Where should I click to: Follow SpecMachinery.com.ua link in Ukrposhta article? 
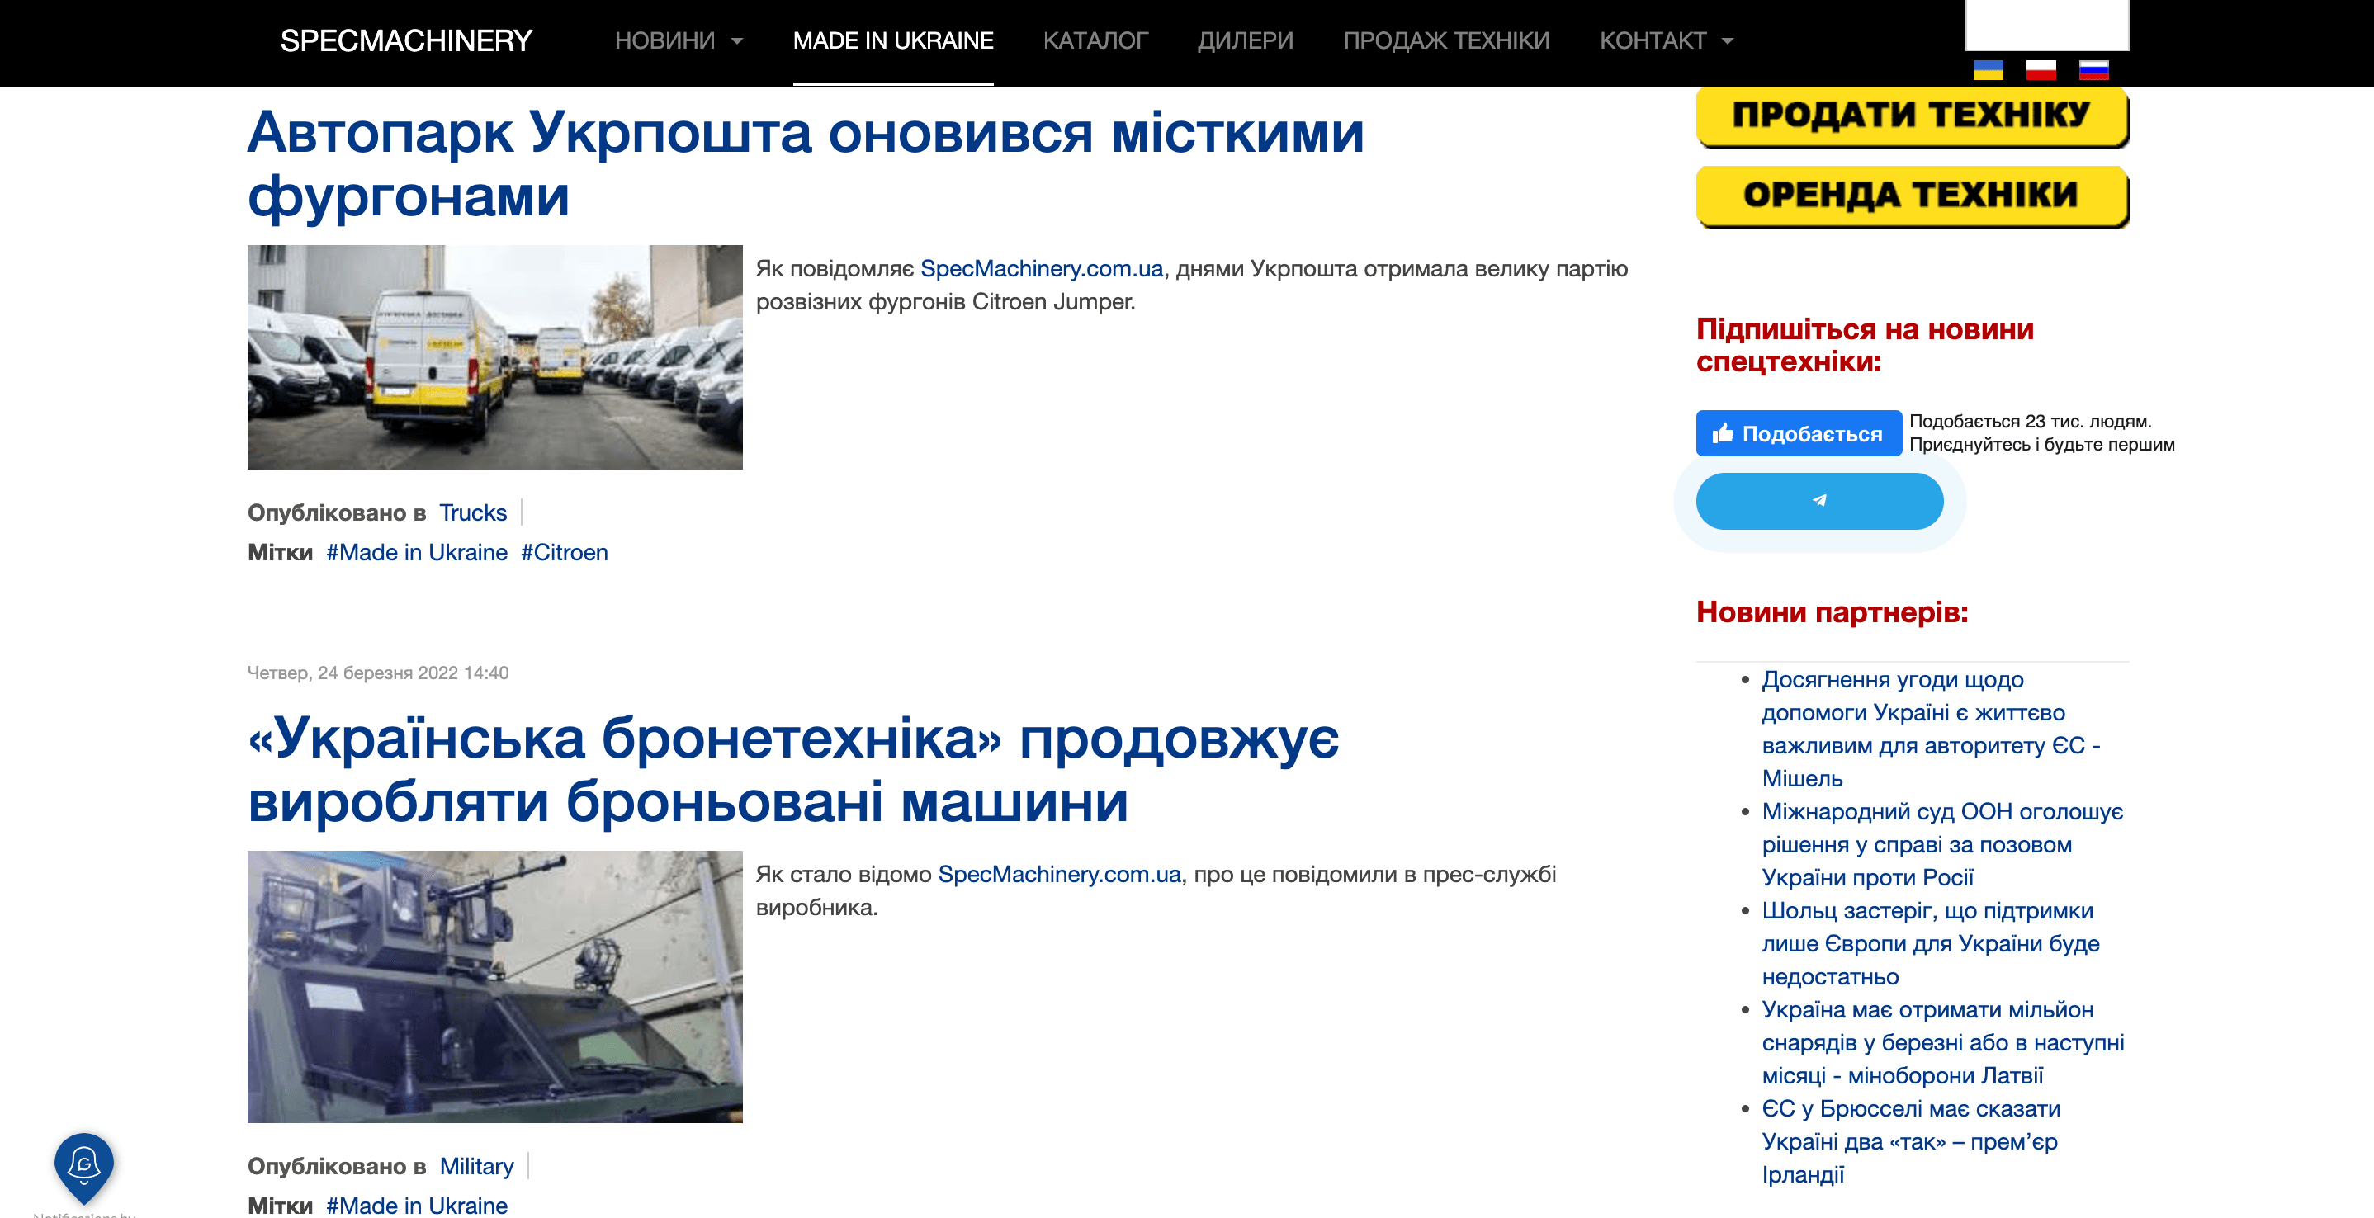1042,269
